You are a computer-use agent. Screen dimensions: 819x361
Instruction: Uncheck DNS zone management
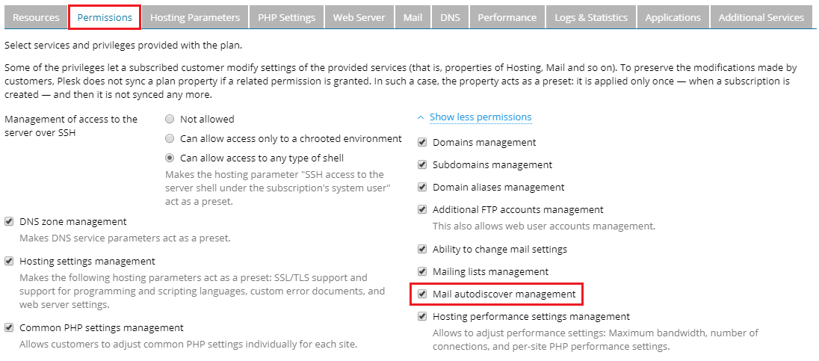9,222
